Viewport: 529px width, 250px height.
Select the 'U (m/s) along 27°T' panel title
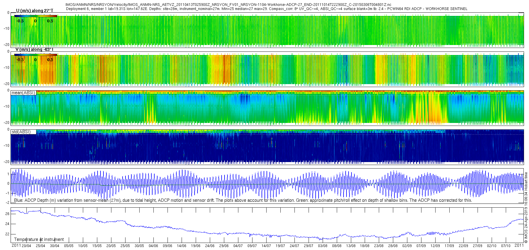[x=34, y=11]
